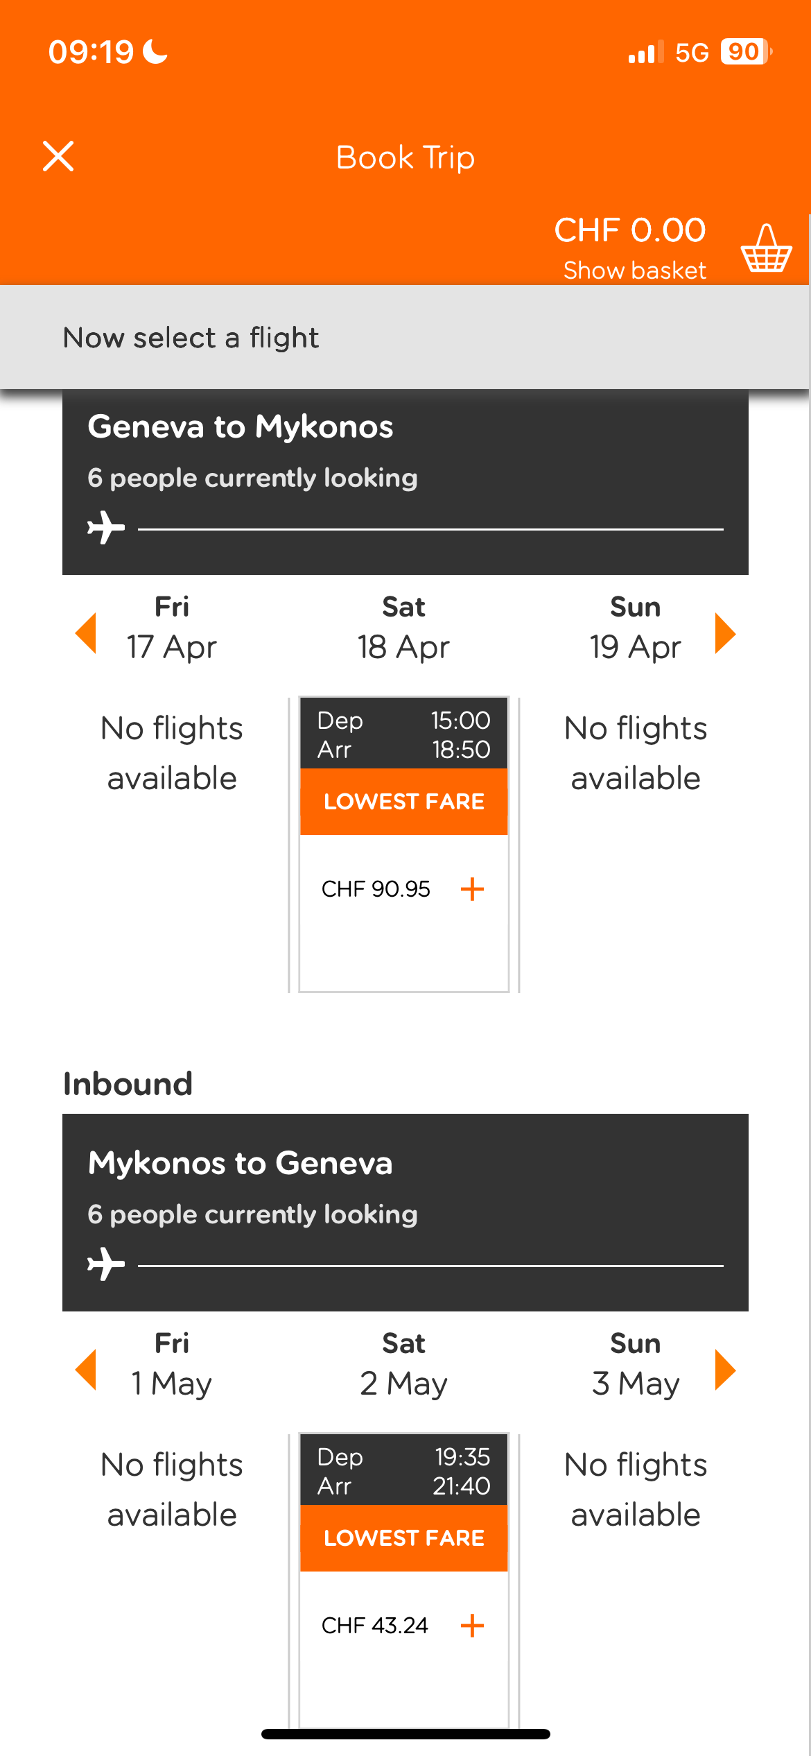Select the 19:35 departure inbound flight
Screen dimensions: 811x1756
(403, 1471)
